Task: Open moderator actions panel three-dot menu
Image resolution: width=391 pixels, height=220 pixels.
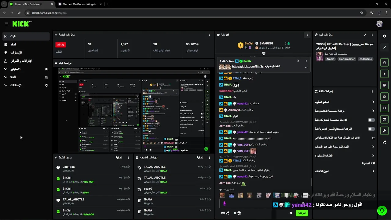Action: click(x=209, y=158)
